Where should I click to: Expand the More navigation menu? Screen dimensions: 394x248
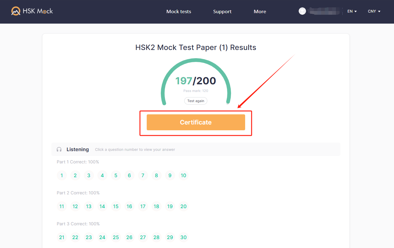coord(260,11)
